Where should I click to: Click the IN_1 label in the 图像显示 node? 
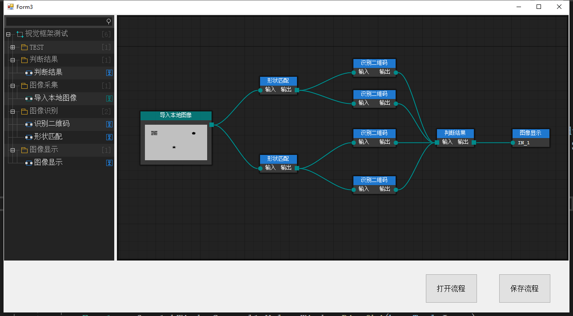coord(524,143)
